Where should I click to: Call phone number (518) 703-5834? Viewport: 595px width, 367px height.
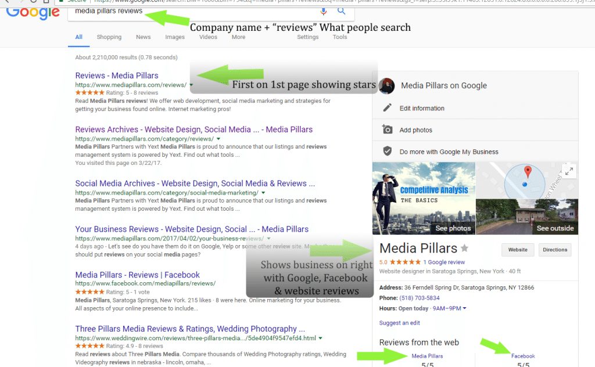point(420,298)
